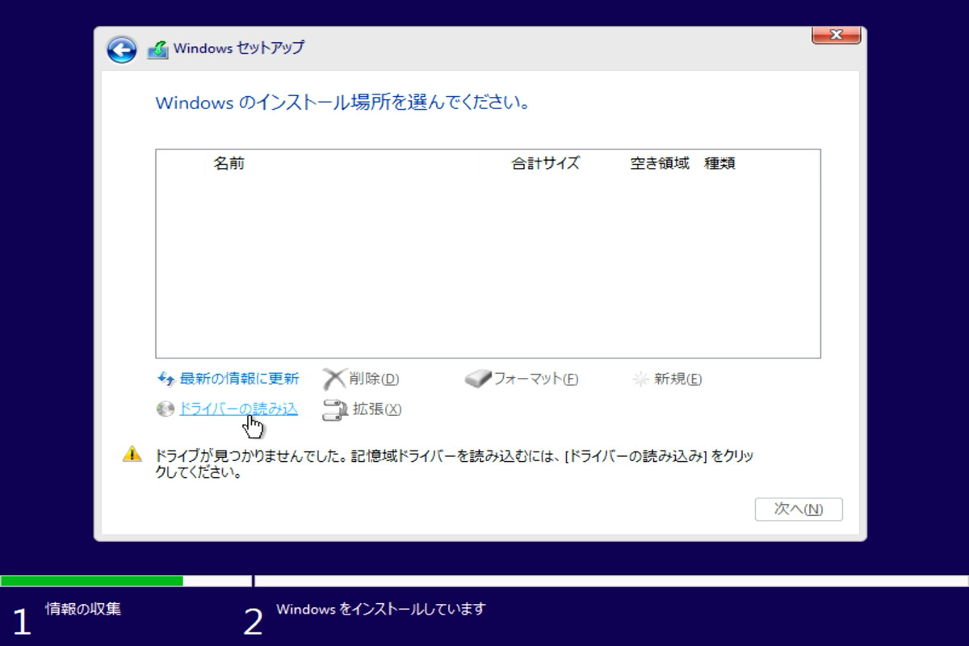Click the ドライバーの読み込み disc icon
This screenshot has height=646, width=969.
[165, 409]
